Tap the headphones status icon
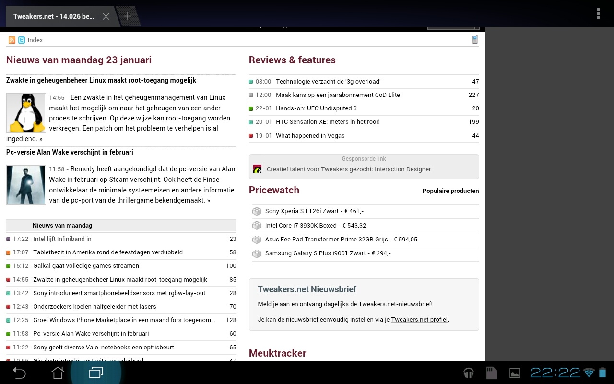Viewport: 614px width, 384px height. pyautogui.click(x=469, y=372)
